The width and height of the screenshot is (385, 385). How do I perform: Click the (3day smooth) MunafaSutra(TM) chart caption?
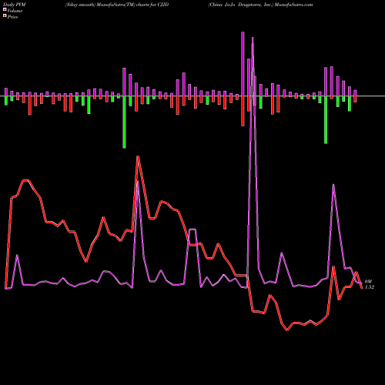click(x=117, y=5)
